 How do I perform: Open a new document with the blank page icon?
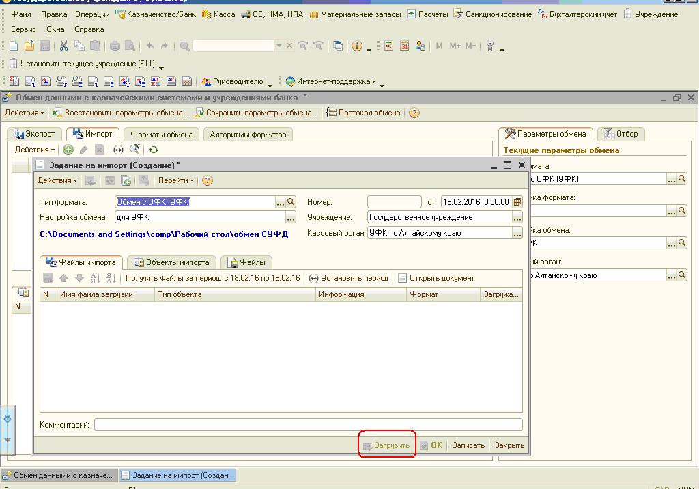point(14,46)
